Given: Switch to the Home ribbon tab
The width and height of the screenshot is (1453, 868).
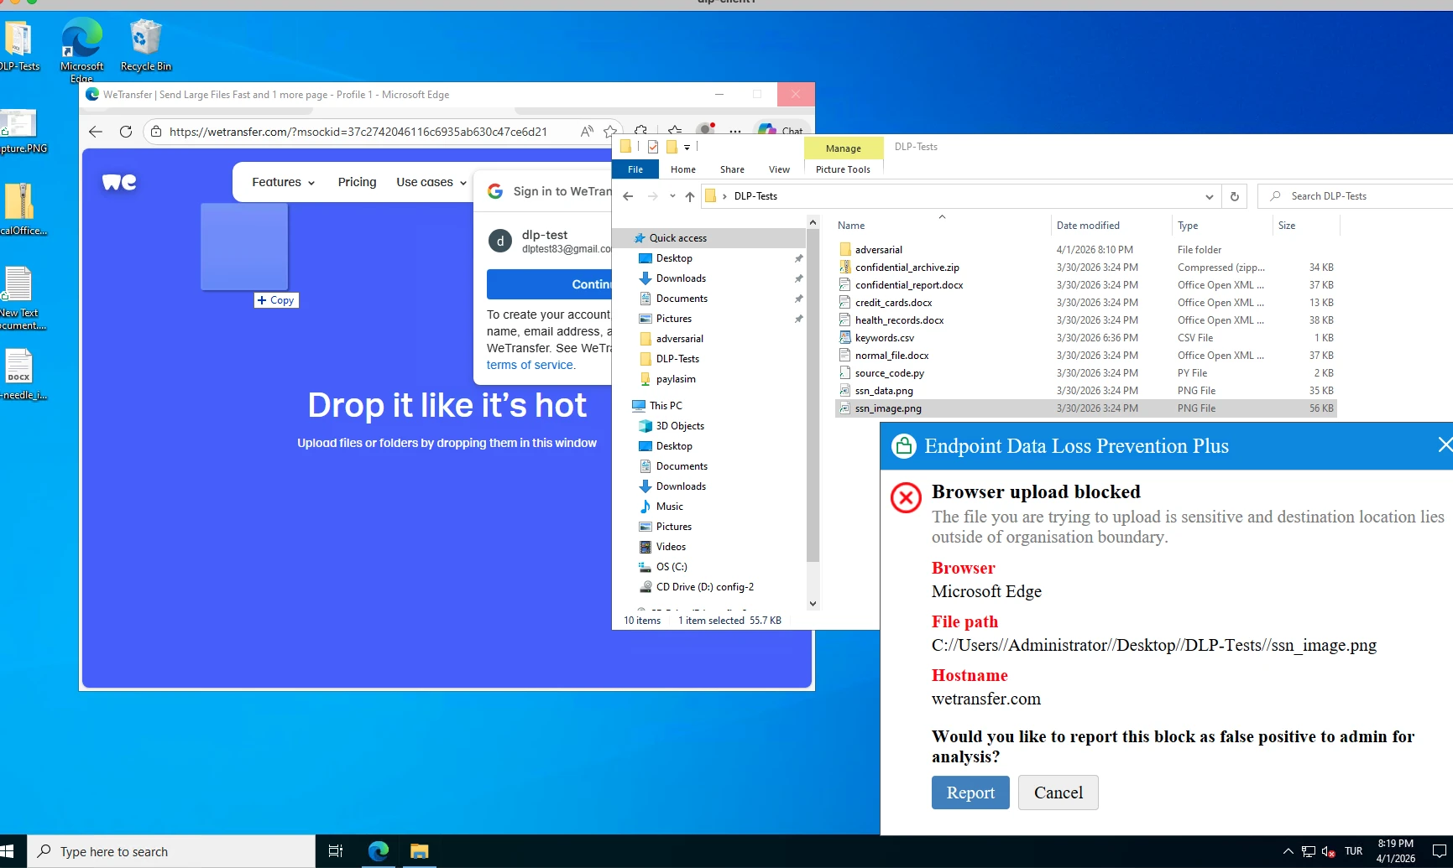Looking at the screenshot, I should click(x=683, y=169).
